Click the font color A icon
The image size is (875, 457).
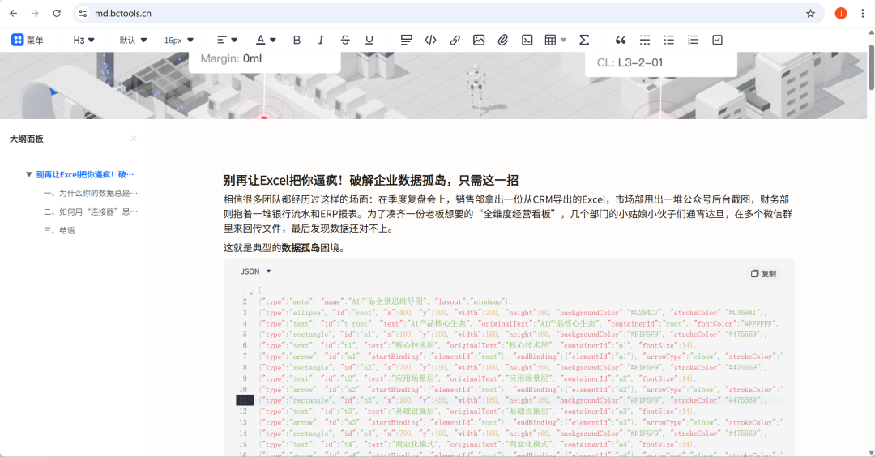click(x=260, y=41)
